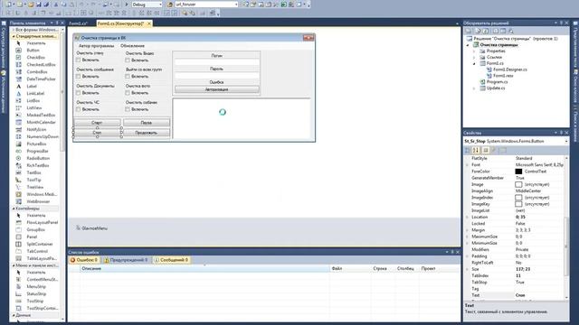Sort error list by Описание column
The height and width of the screenshot is (325, 579).
(205, 269)
